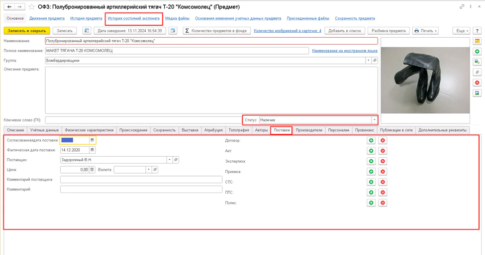Click the Добавить в список button
Viewport: 485px width, 255px height.
345,31
